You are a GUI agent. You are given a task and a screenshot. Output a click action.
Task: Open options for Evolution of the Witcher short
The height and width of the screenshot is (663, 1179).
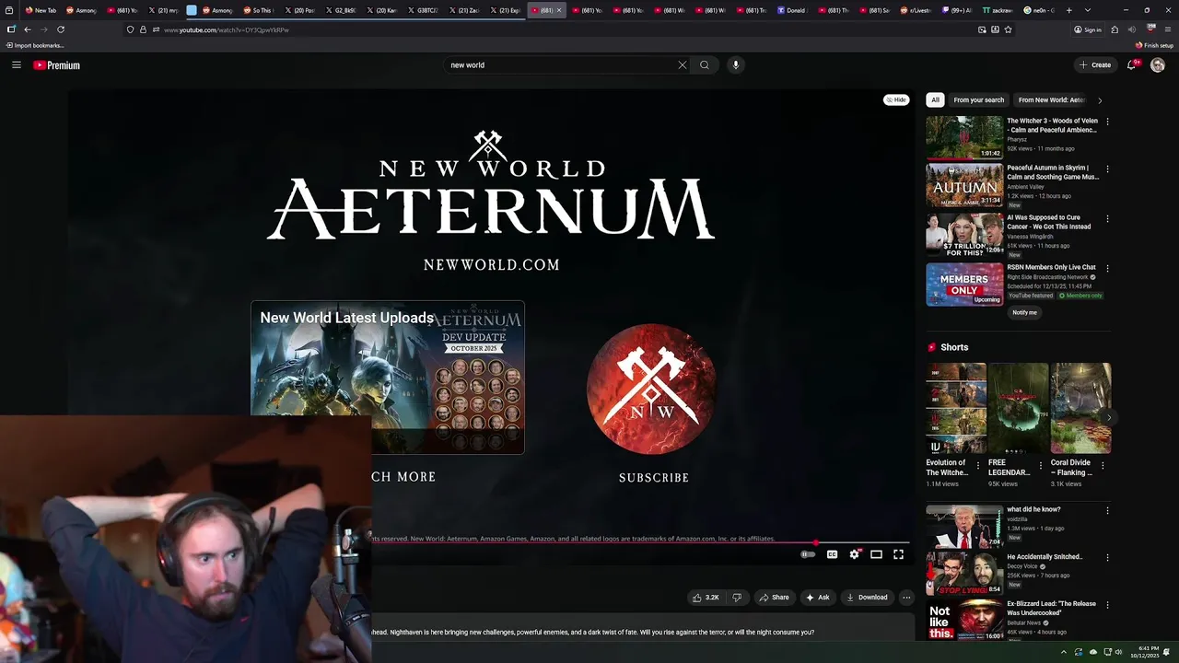coord(978,465)
